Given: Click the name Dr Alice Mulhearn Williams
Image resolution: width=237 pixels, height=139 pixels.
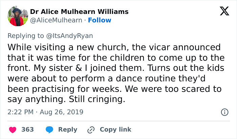Looking at the screenshot, I should 79,12.
